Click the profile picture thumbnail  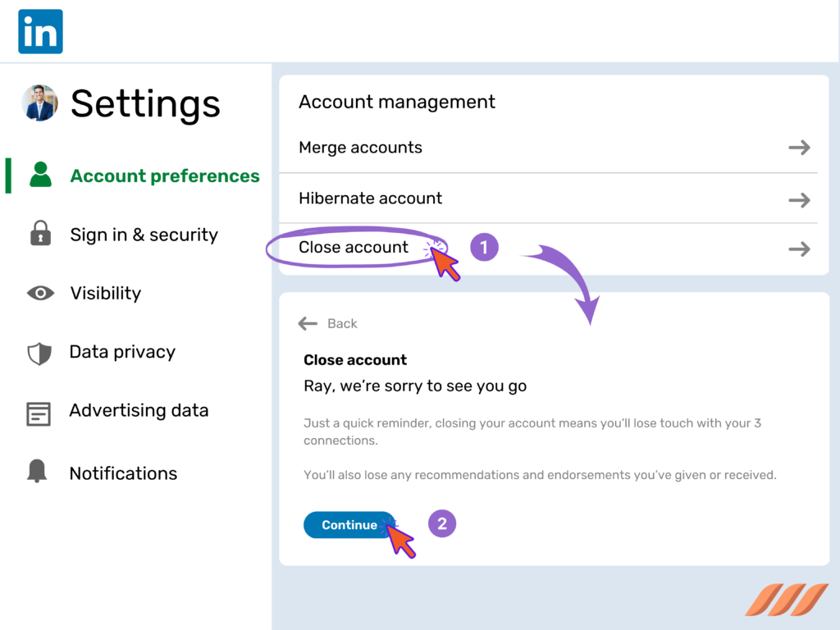click(39, 103)
